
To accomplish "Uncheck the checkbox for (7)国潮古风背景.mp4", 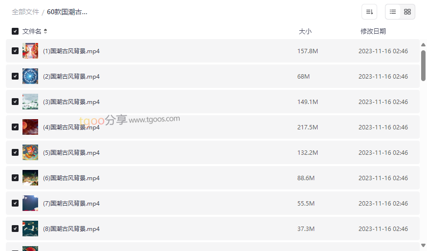I will tap(15, 203).
